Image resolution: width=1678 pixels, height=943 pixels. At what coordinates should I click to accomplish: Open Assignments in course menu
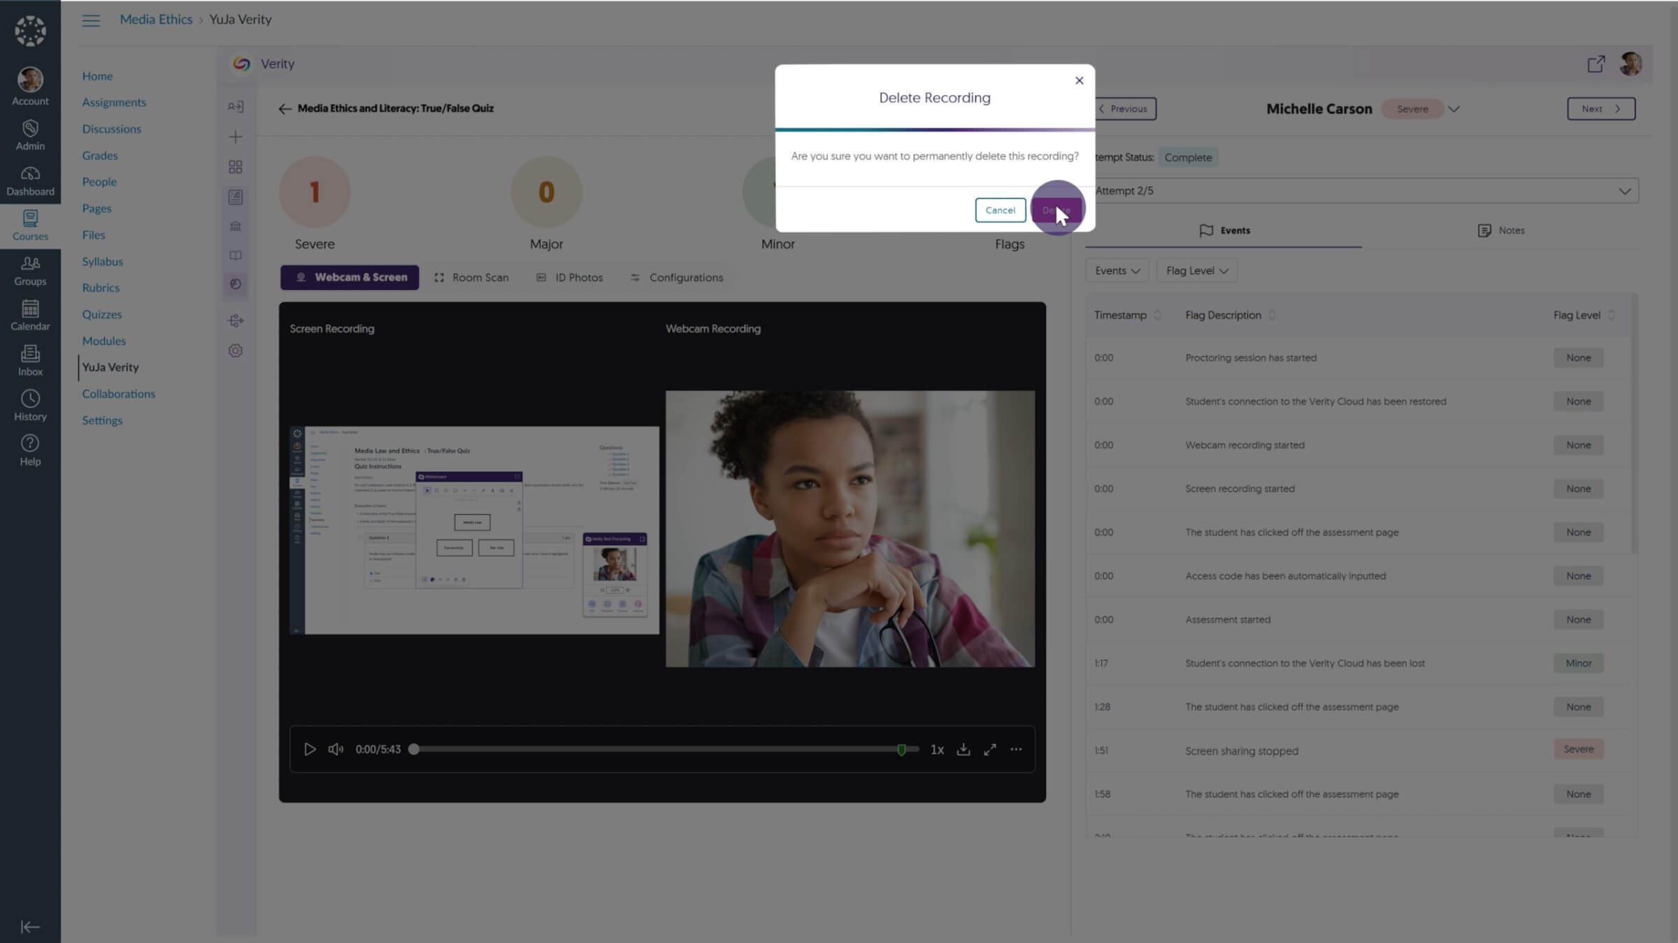[x=114, y=103]
